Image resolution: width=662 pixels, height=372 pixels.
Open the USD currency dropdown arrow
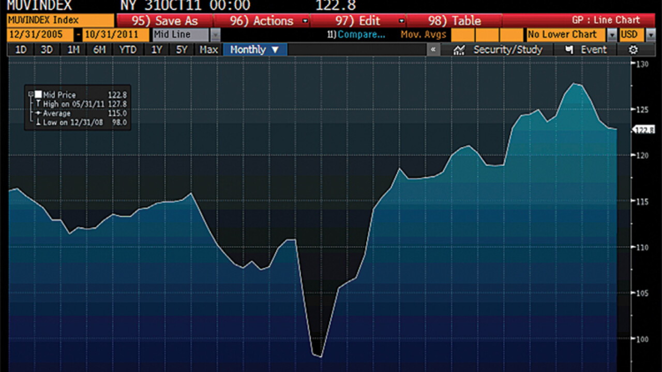[650, 35]
